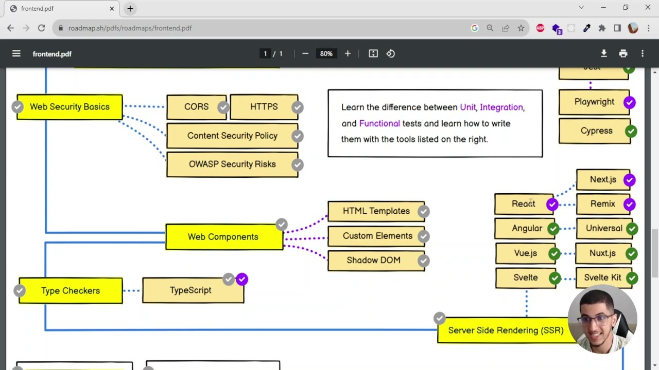Toggle the browser side panel
659x370 pixels.
[617, 28]
